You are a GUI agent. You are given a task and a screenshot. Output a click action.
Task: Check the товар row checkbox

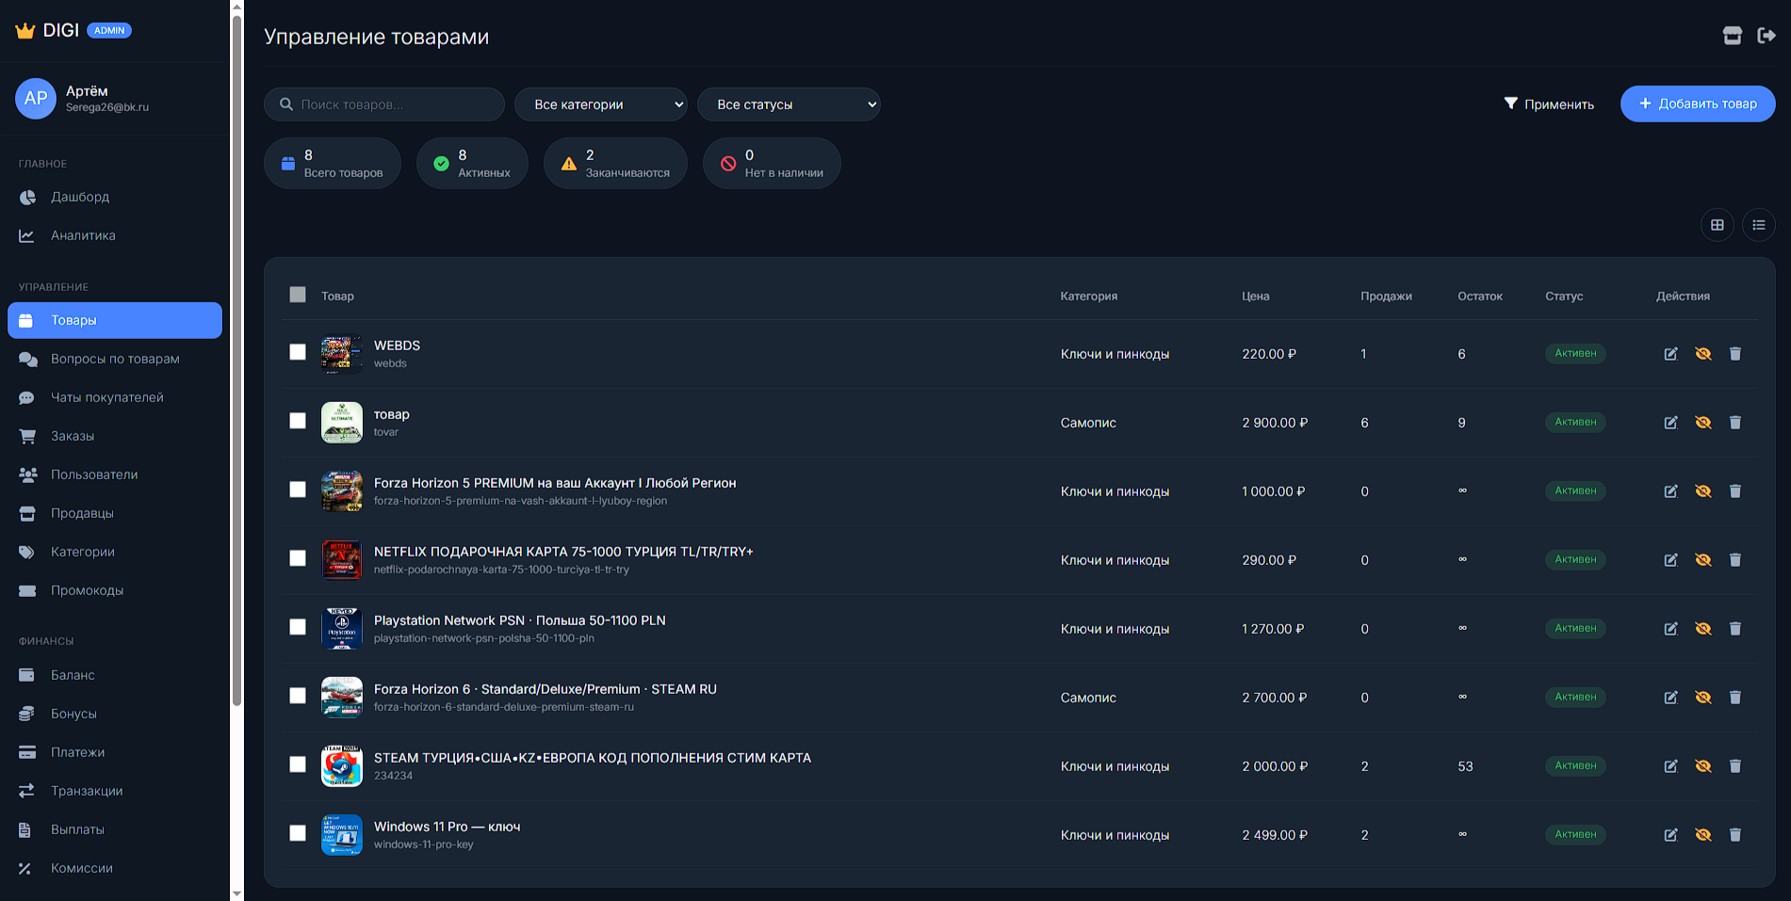pos(298,421)
